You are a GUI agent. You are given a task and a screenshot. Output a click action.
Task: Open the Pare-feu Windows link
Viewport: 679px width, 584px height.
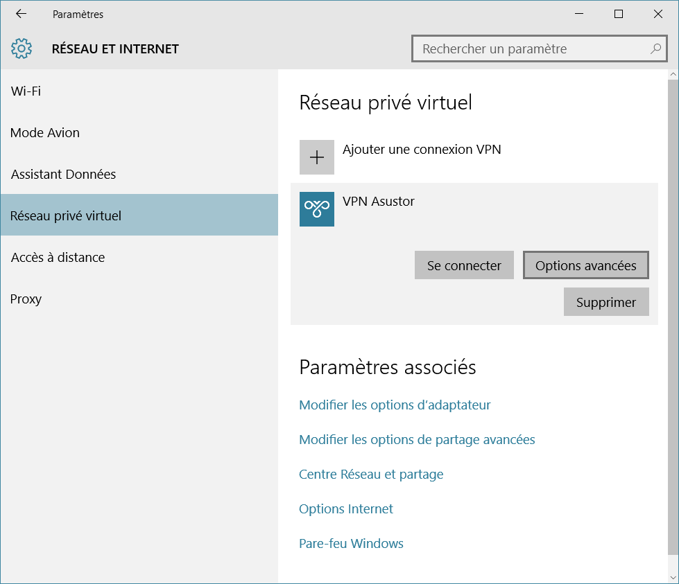(x=351, y=543)
